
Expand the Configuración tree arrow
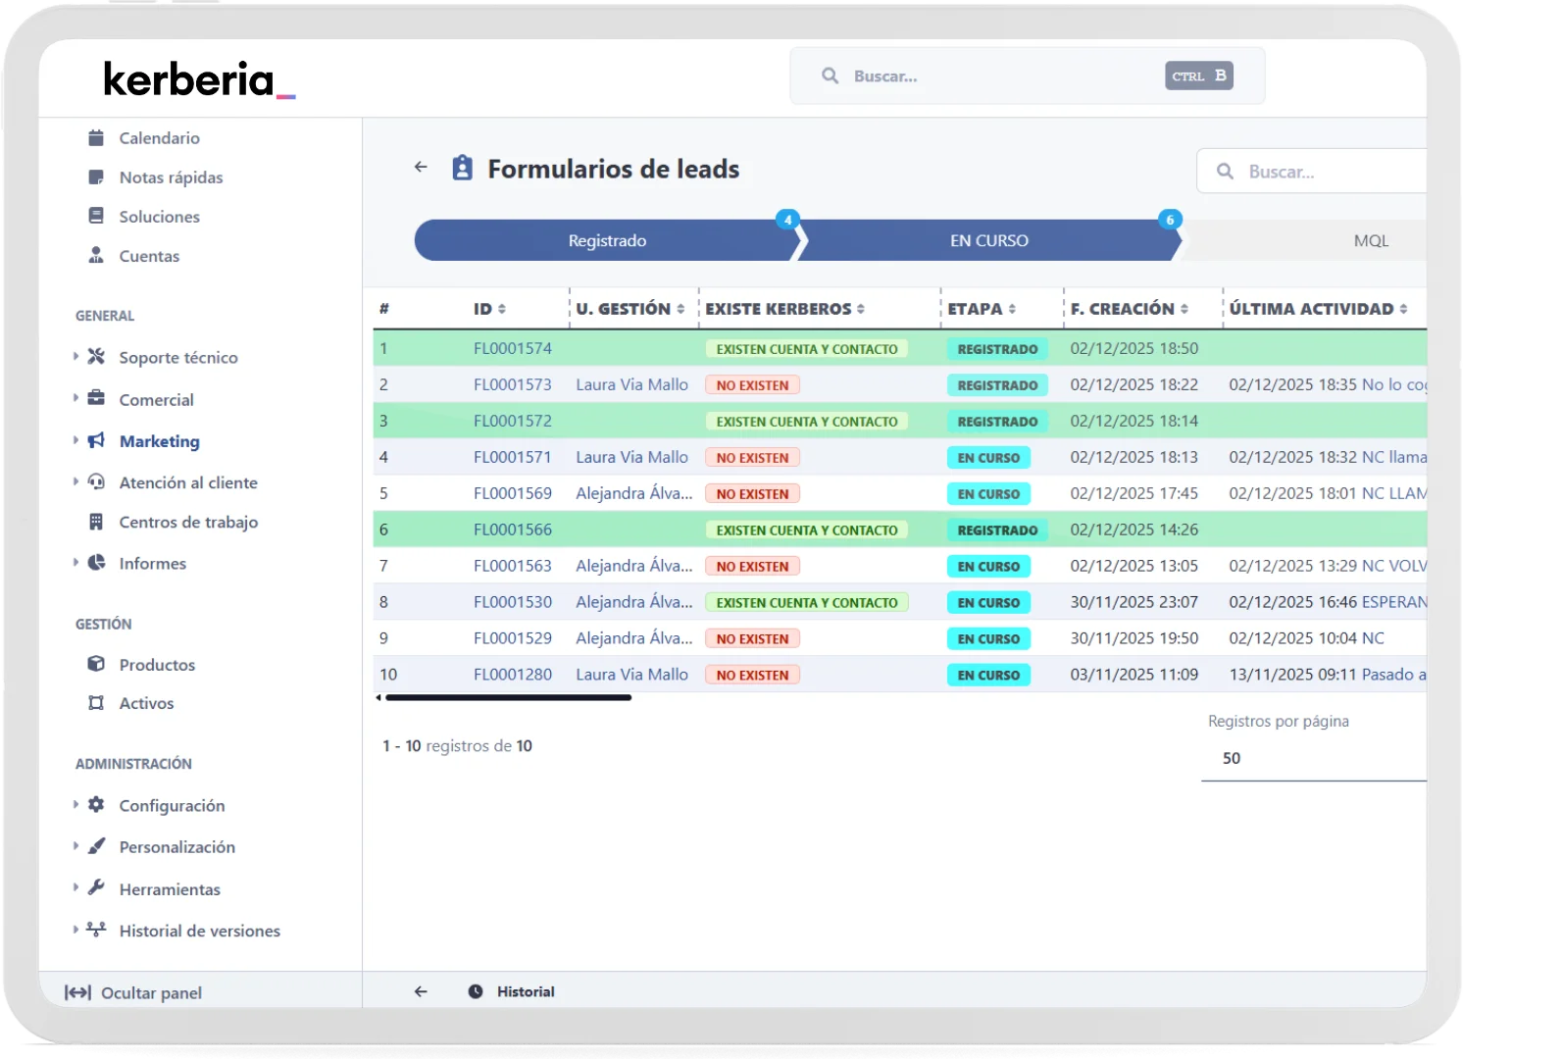tap(76, 804)
